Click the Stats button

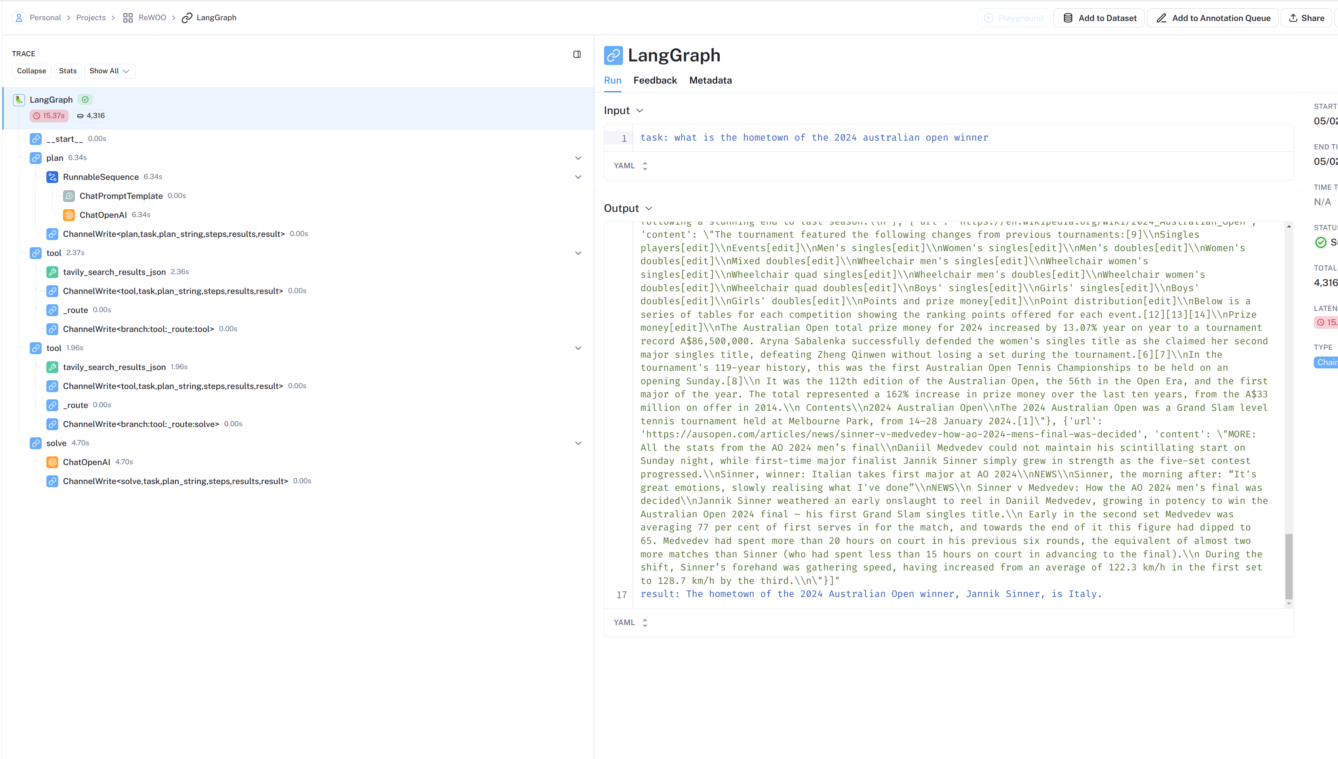click(x=67, y=71)
